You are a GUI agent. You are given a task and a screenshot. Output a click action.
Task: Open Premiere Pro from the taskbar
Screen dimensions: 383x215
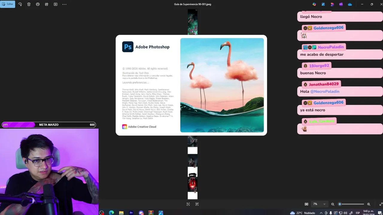point(131,213)
